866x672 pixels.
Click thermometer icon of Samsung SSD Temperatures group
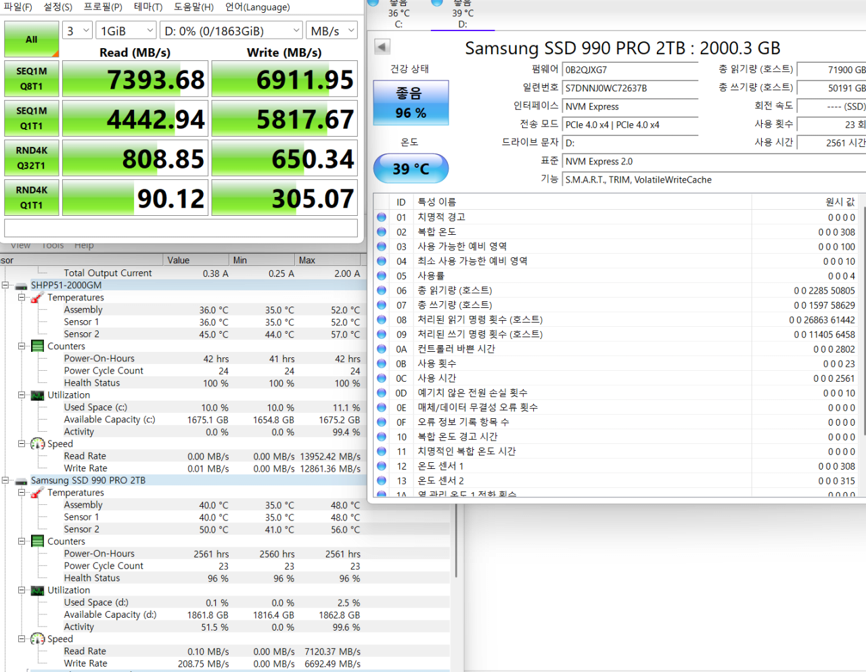click(x=37, y=493)
